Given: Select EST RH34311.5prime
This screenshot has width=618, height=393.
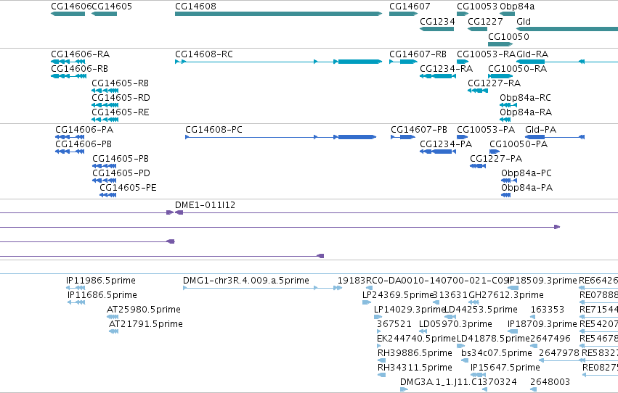Looking at the screenshot, I should tap(381, 376).
